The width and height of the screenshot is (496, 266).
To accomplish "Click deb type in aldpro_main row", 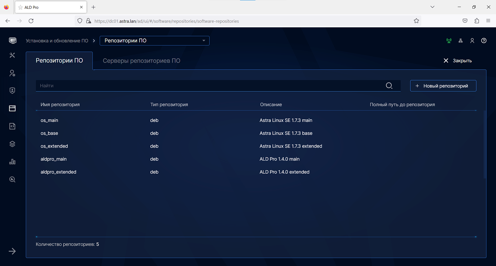I will tap(154, 159).
